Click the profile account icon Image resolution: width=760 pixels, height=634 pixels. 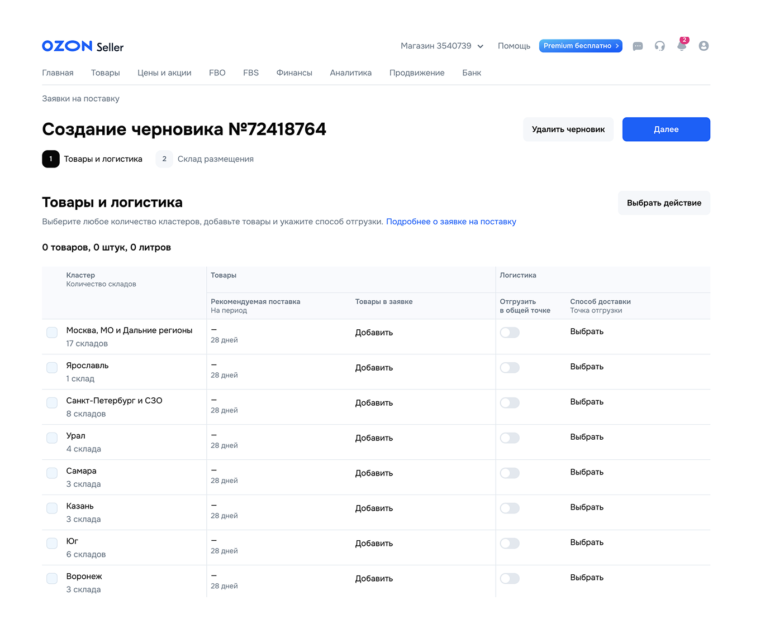(x=703, y=46)
